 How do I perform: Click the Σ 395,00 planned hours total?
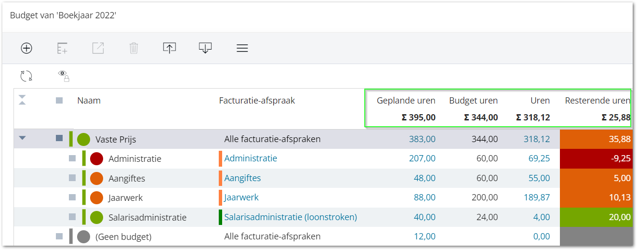point(419,117)
